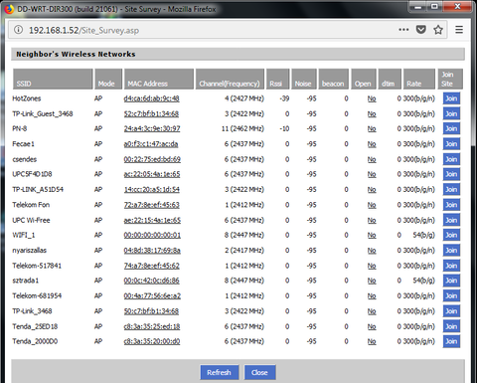Click the Open 'No' link for HotZones
477x383 pixels.
point(372,98)
